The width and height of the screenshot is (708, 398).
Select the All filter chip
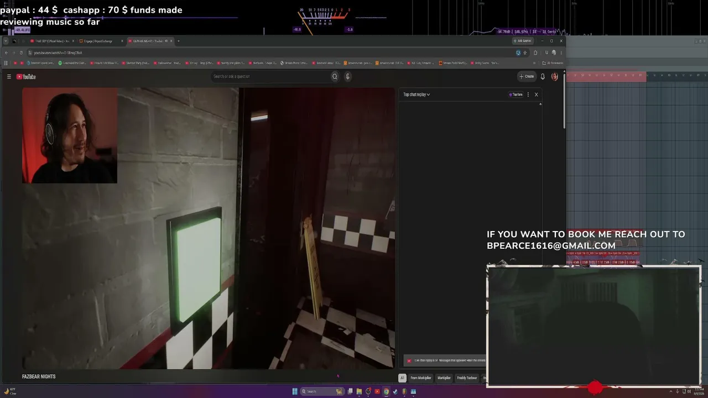point(402,378)
